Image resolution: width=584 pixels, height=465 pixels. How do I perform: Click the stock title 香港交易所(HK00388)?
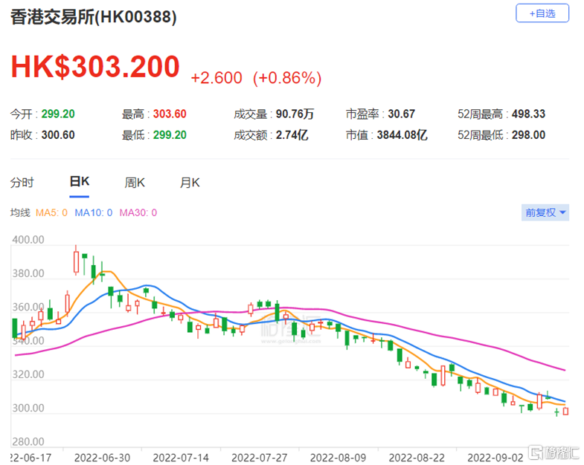94,17
